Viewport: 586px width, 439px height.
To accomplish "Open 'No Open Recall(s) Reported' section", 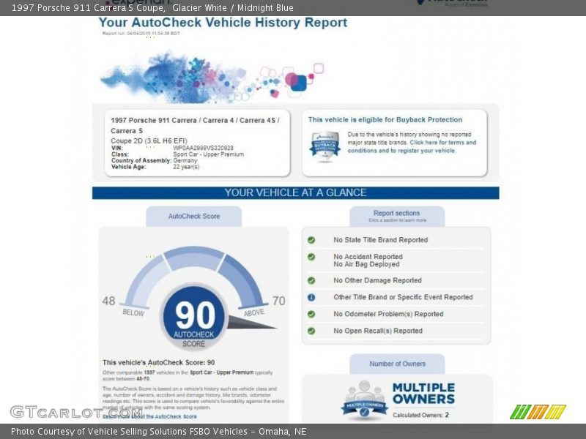I will pos(378,331).
